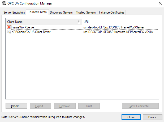Switch to the Server Endpoints tab
The image size is (164, 122).
pyautogui.click(x=14, y=12)
